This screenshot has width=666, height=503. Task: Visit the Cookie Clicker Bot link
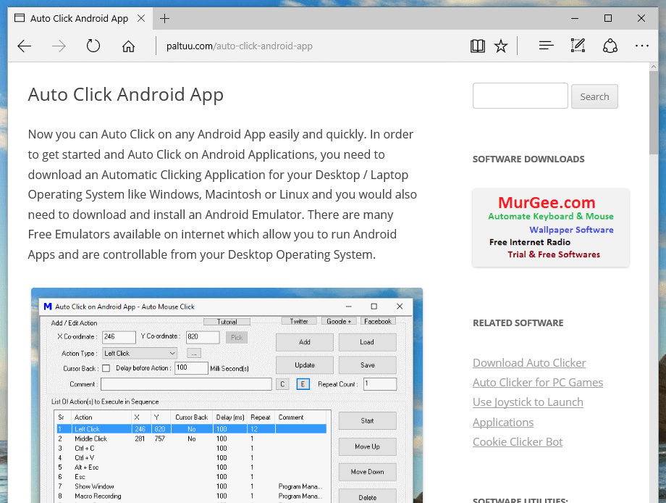[518, 441]
